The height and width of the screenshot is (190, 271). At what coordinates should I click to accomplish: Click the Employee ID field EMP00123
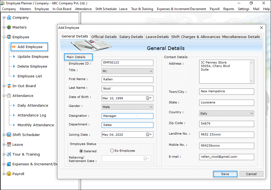[127, 63]
